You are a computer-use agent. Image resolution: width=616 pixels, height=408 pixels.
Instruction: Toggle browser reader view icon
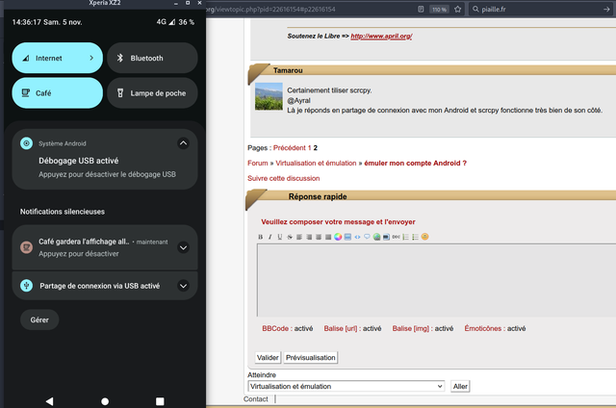421,9
